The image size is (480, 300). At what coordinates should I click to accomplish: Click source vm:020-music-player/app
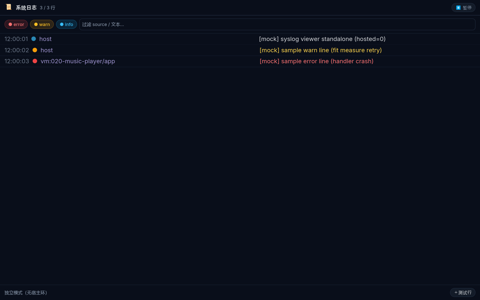(x=78, y=61)
